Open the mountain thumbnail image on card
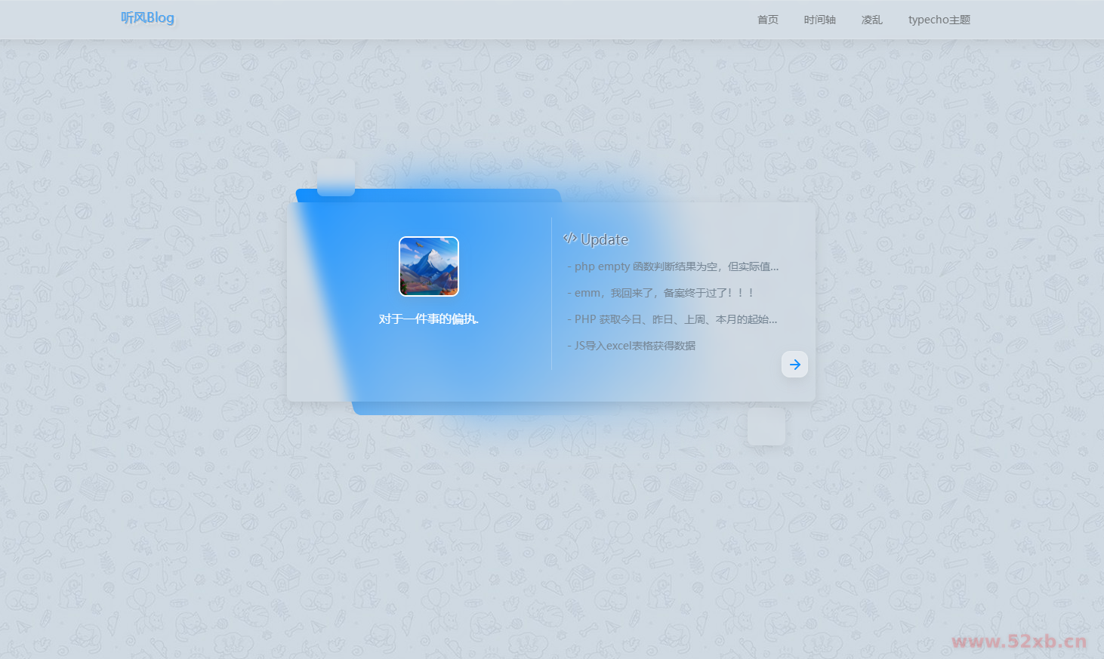Image resolution: width=1104 pixels, height=659 pixels. click(x=428, y=266)
